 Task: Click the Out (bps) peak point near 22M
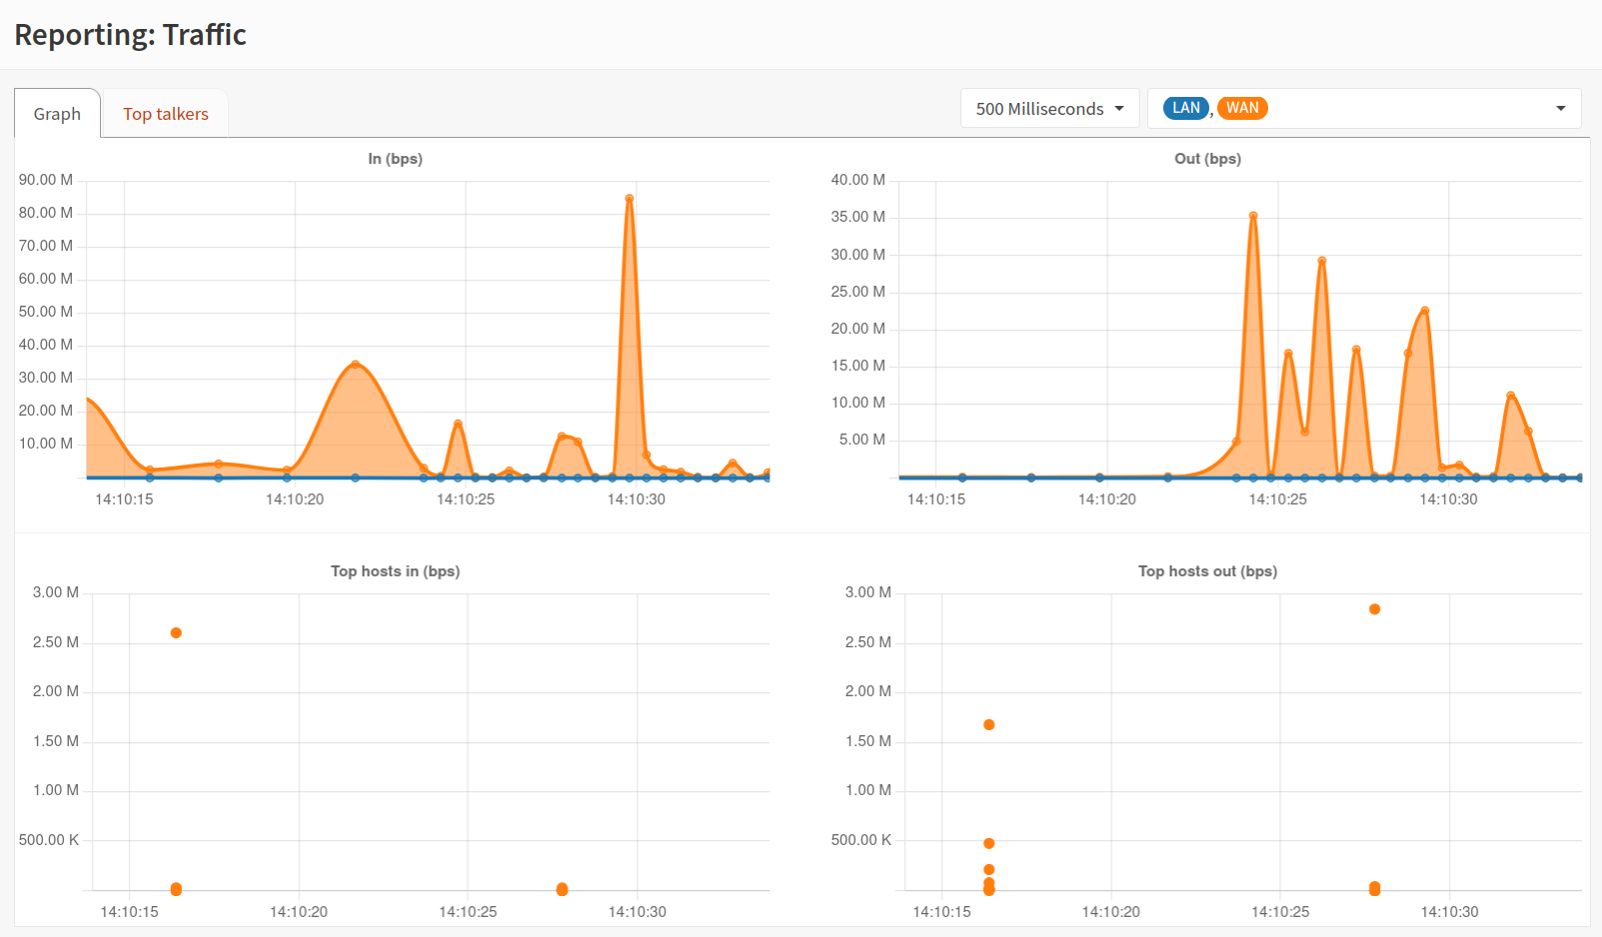[1425, 311]
